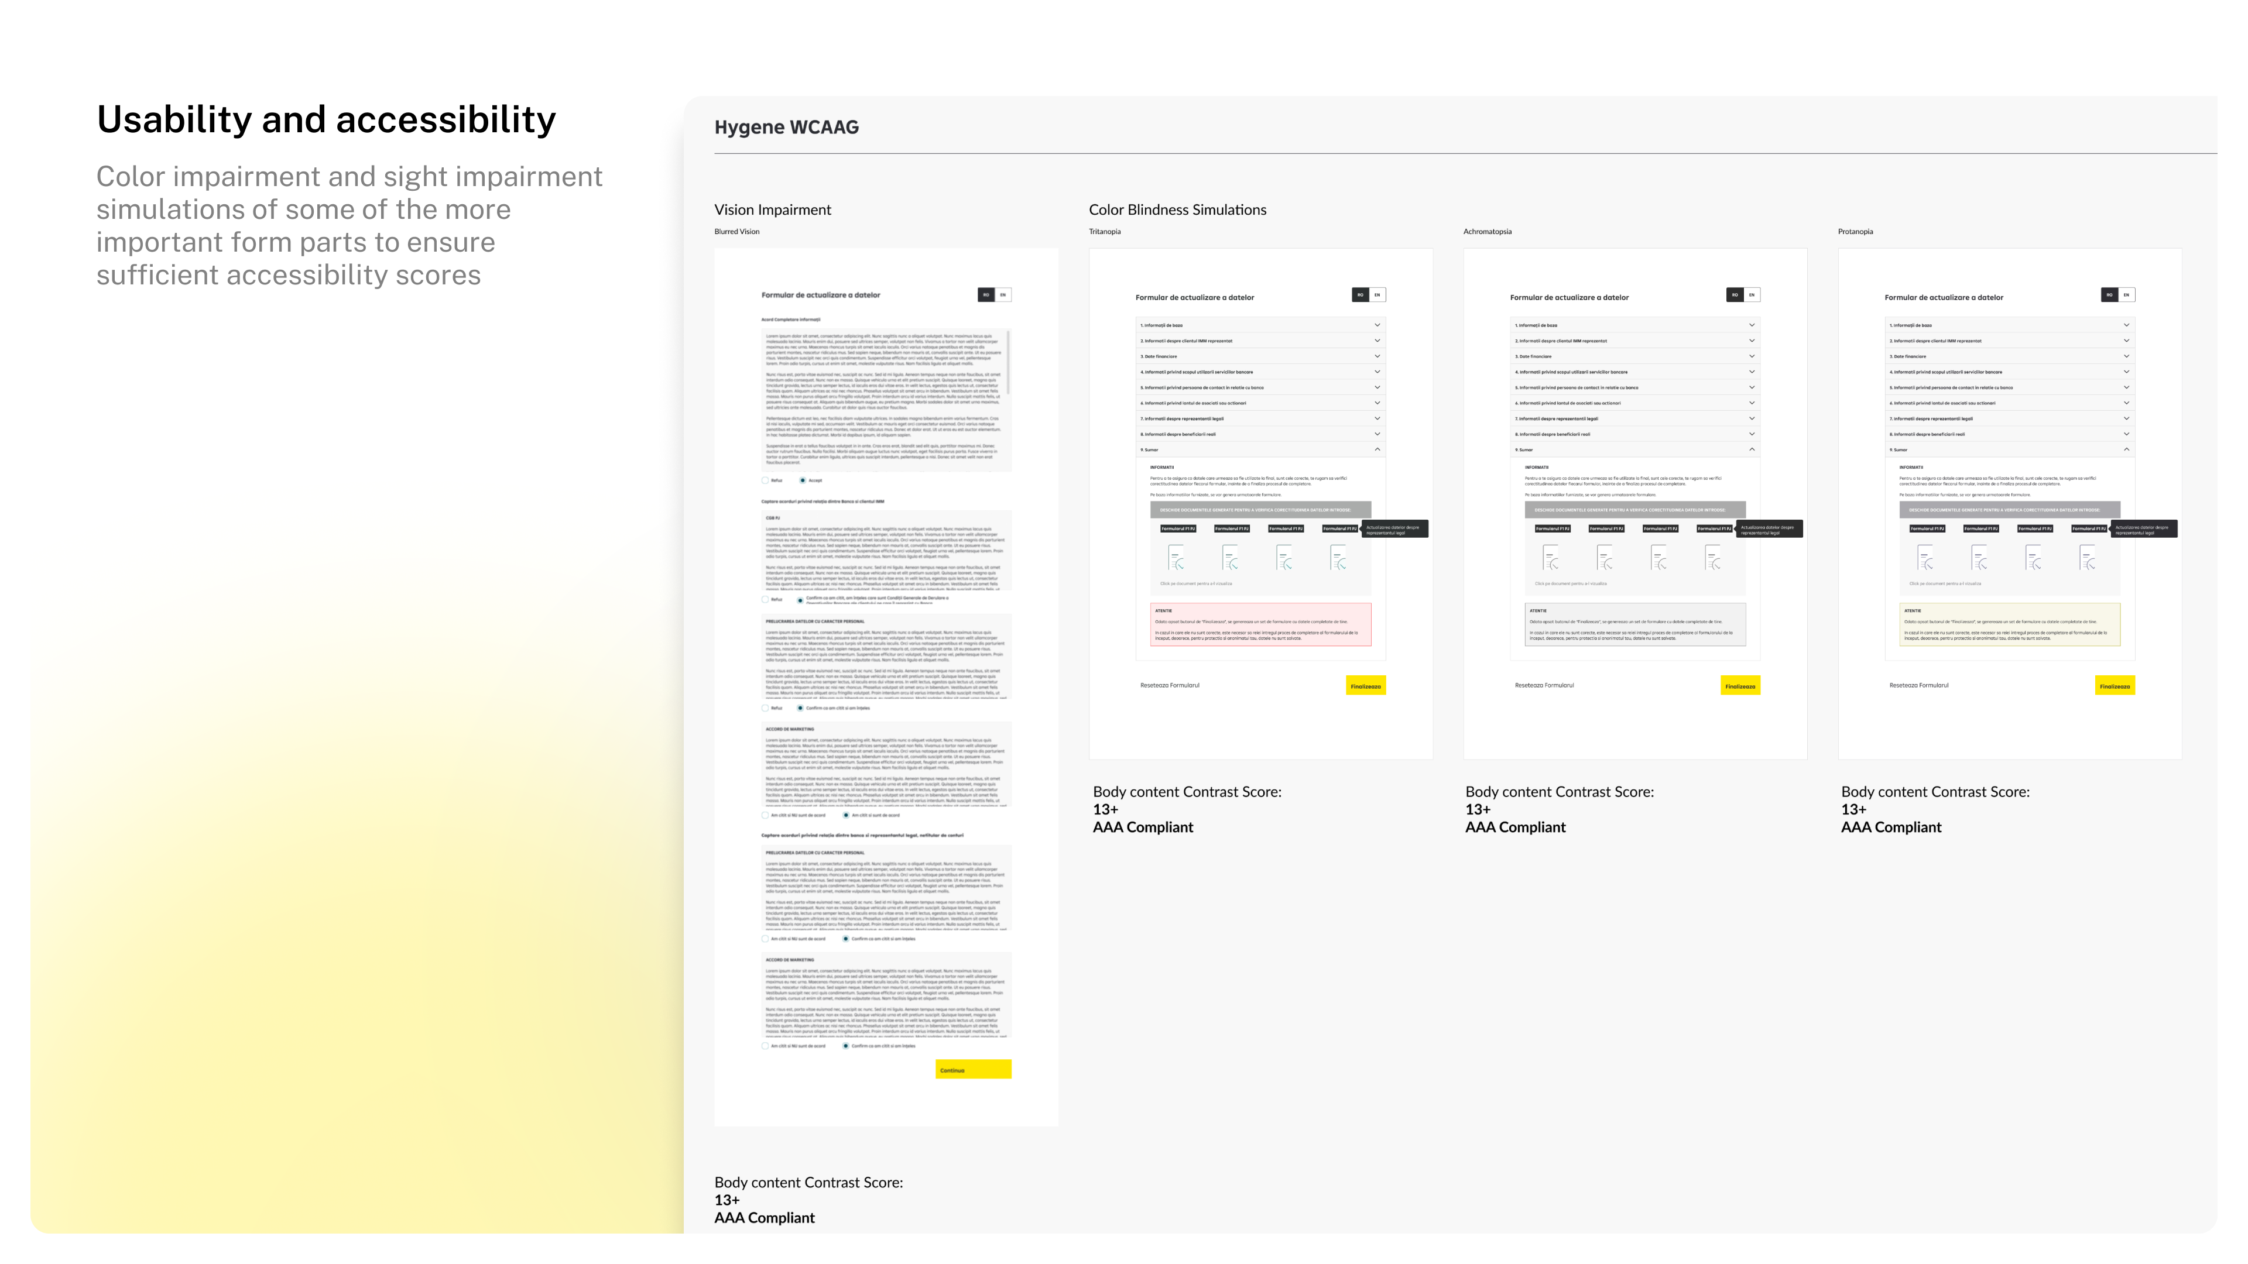Viewport: 2248px width, 1264px height.
Task: Select Refuz radio under first blurred agreement text
Action: 765,480
